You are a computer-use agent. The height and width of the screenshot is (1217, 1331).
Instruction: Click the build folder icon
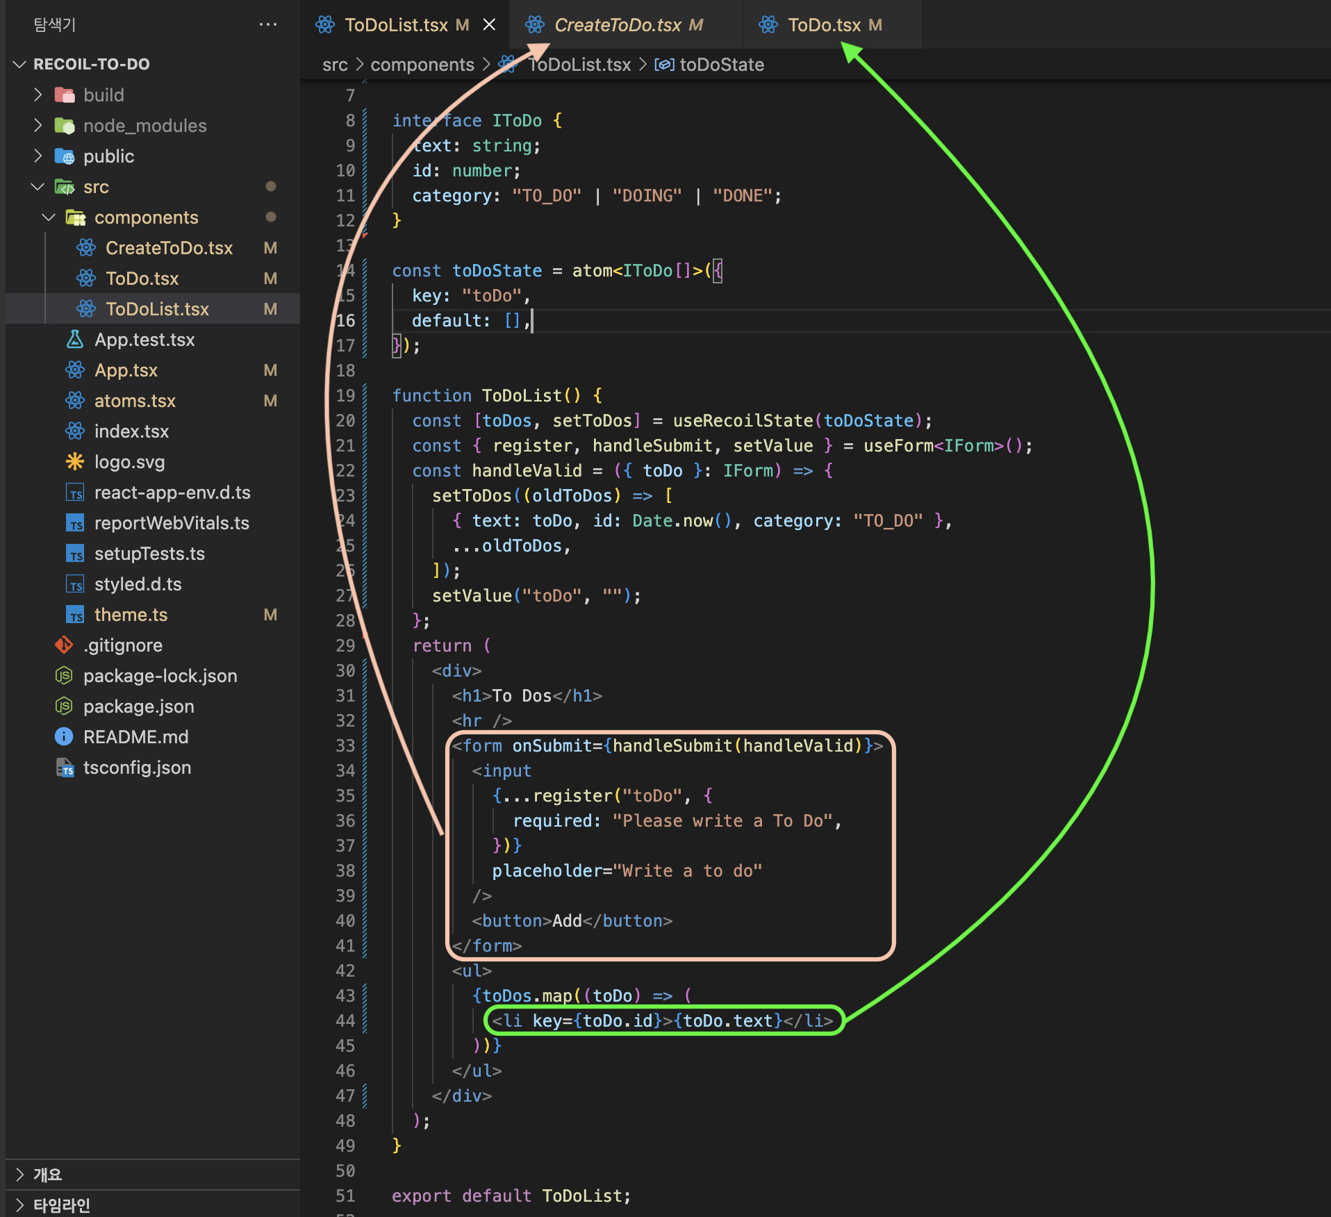point(65,94)
